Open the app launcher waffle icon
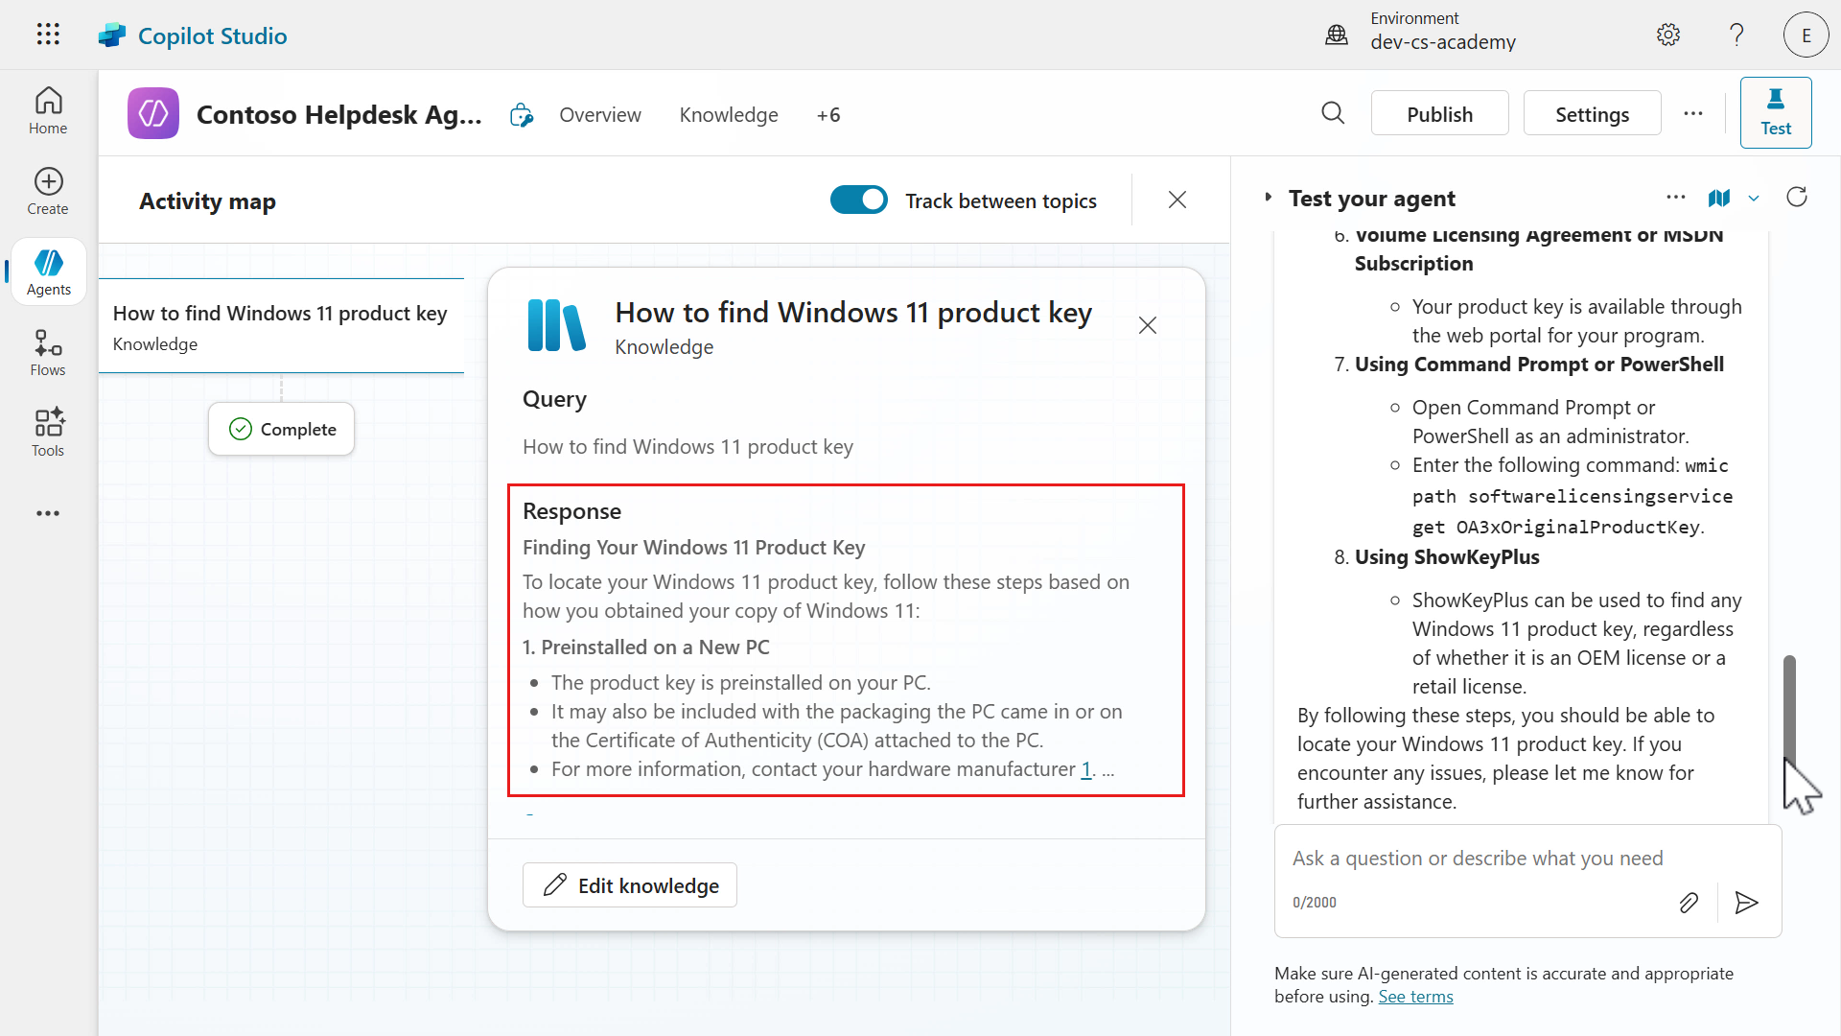This screenshot has height=1036, width=1841. (48, 35)
